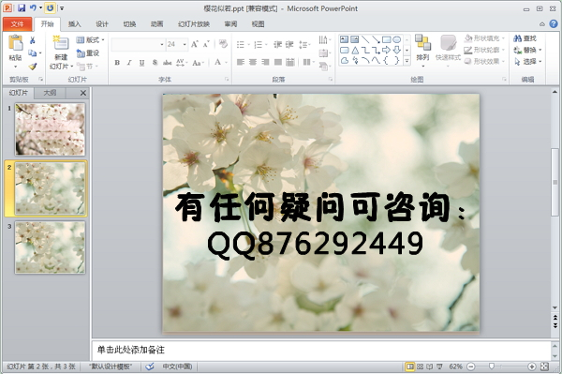Increase font size with larger A icon
This screenshot has width=562, height=374.
point(195,44)
